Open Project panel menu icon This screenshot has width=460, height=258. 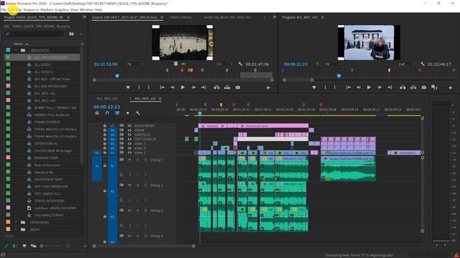pos(68,17)
